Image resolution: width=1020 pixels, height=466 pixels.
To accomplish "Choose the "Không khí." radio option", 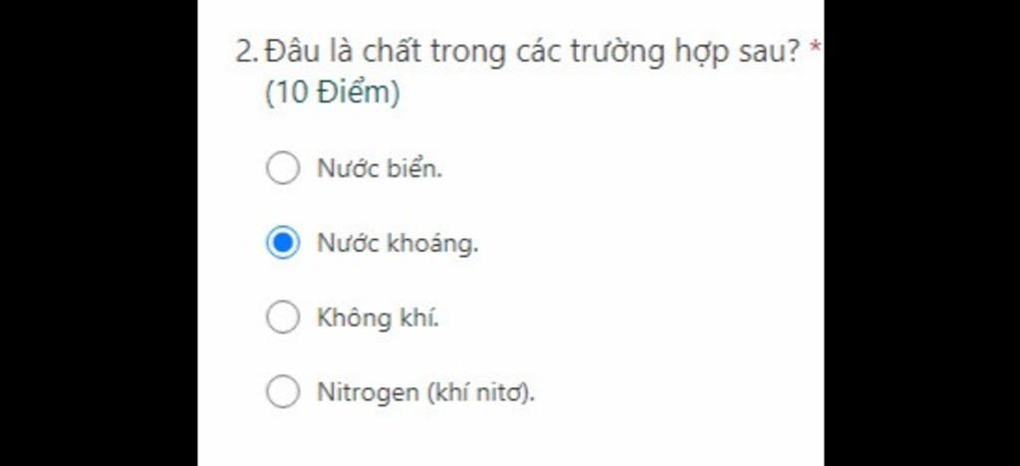I will tap(283, 318).
